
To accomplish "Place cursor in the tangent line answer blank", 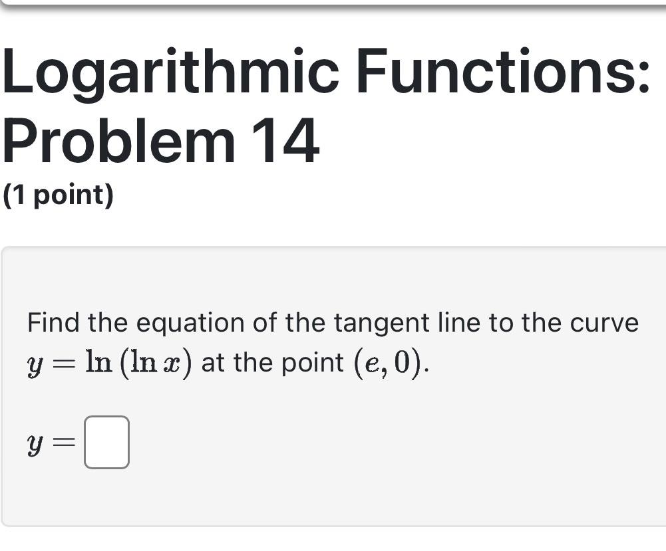I will (106, 441).
